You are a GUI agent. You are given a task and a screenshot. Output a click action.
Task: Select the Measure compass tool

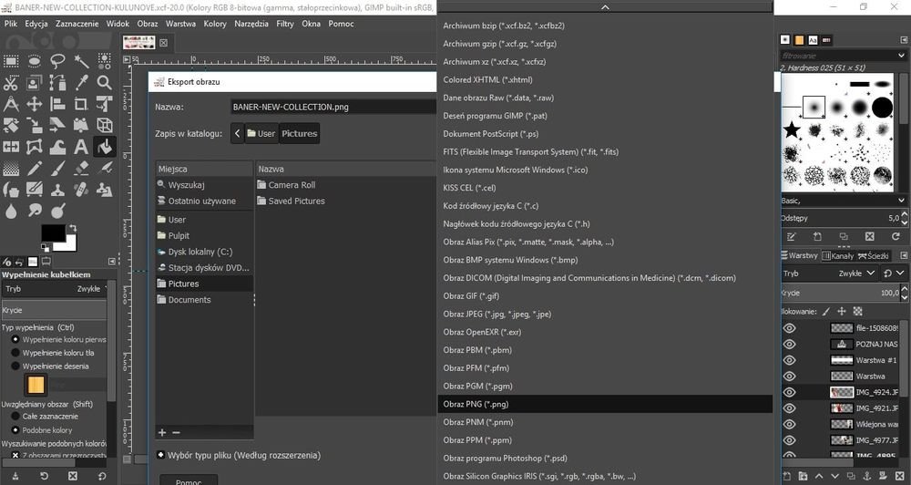pos(11,104)
